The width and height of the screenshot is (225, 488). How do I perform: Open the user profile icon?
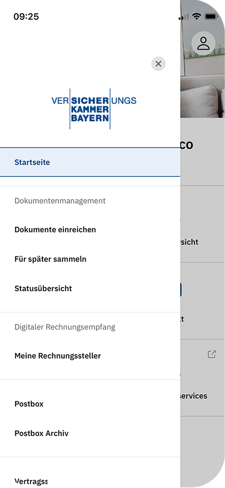(204, 43)
